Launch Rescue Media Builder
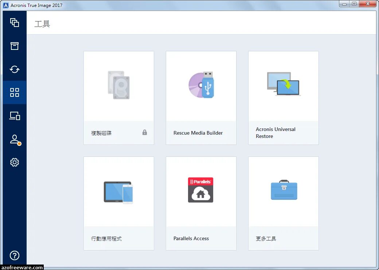The width and height of the screenshot is (379, 270). coord(198,133)
